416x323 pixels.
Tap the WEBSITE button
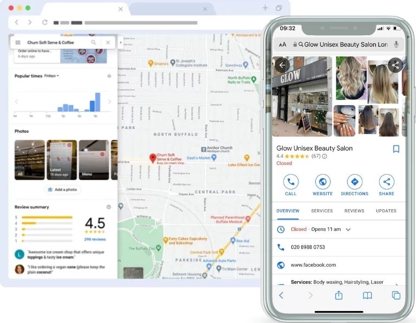point(323,185)
